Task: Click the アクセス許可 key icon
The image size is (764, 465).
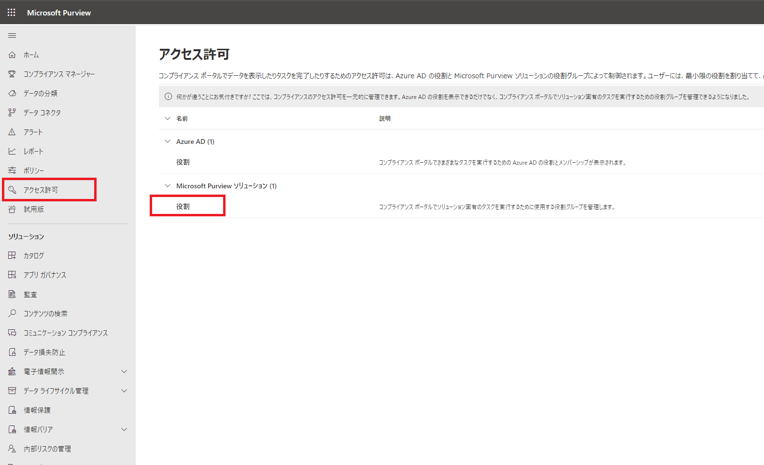Action: (12, 190)
